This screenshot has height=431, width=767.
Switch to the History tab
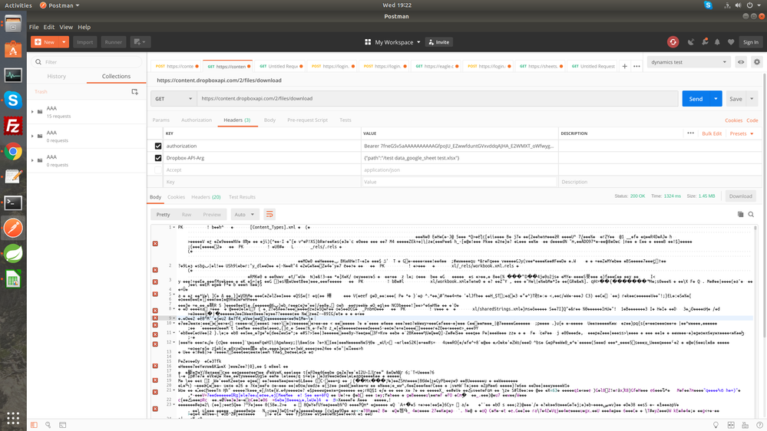tap(57, 76)
